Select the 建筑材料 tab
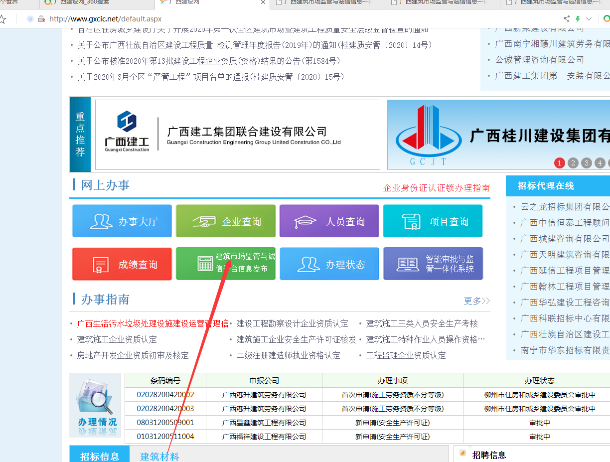610x462 pixels. click(x=159, y=457)
